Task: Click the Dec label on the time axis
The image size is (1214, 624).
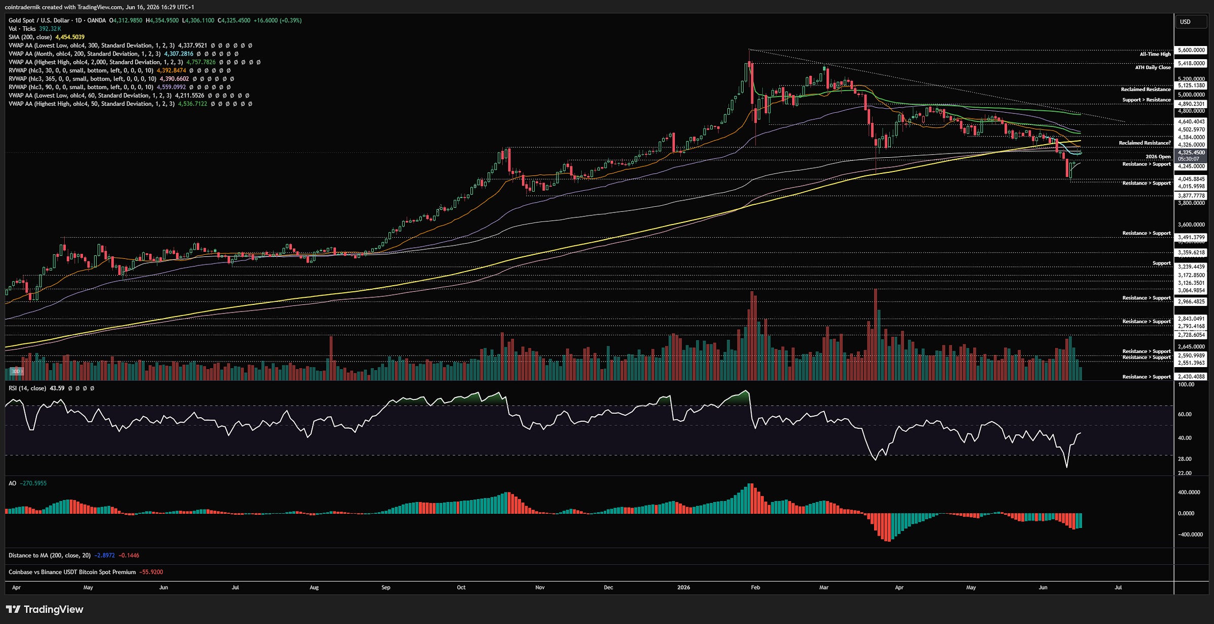Action: click(609, 588)
